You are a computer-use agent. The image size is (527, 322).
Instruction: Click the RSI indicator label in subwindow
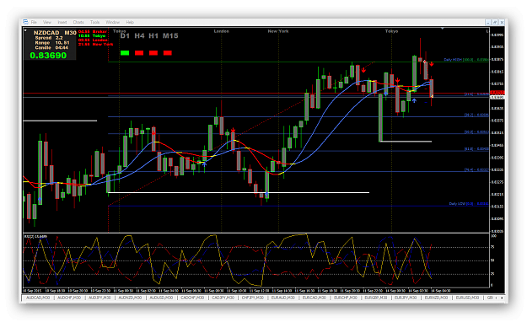[35, 237]
